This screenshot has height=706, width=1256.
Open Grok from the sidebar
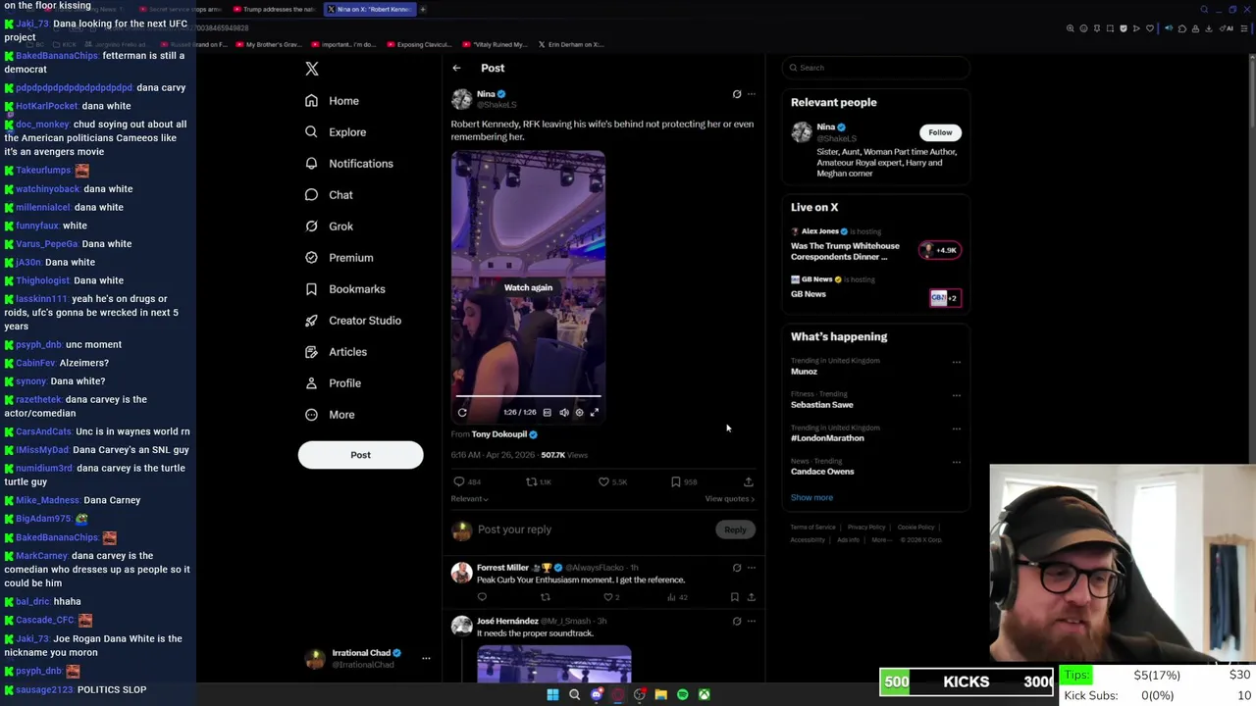[x=328, y=227]
